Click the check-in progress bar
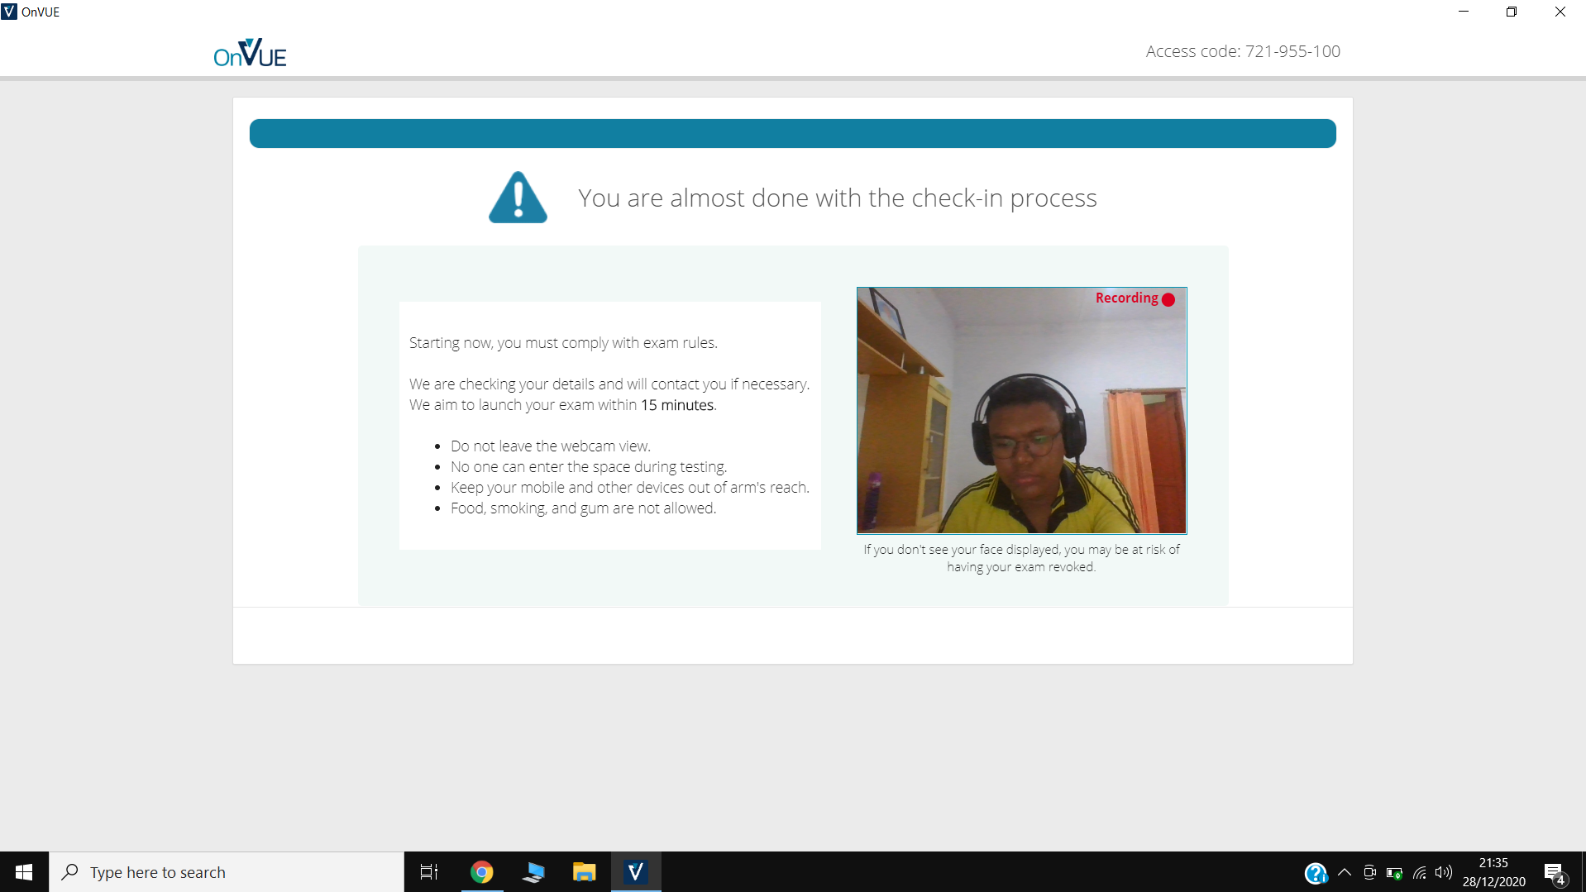 [792, 133]
